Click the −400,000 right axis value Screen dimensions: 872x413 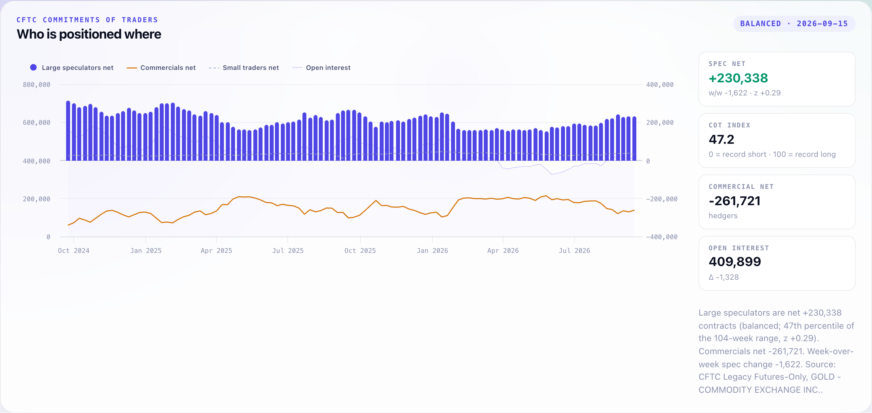(662, 237)
